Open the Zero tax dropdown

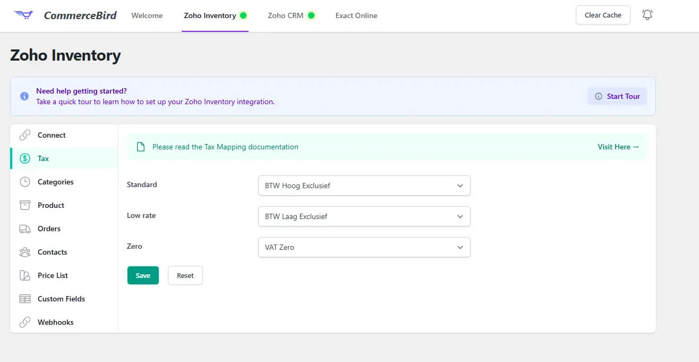[363, 247]
